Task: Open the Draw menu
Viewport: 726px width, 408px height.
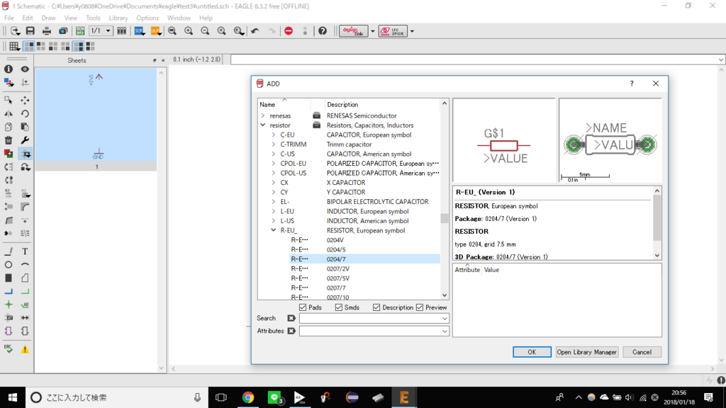Action: pos(48,18)
